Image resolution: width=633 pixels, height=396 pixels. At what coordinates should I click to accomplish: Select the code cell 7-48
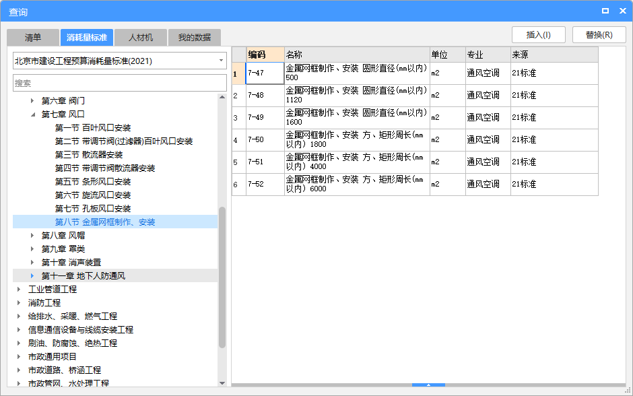click(265, 95)
